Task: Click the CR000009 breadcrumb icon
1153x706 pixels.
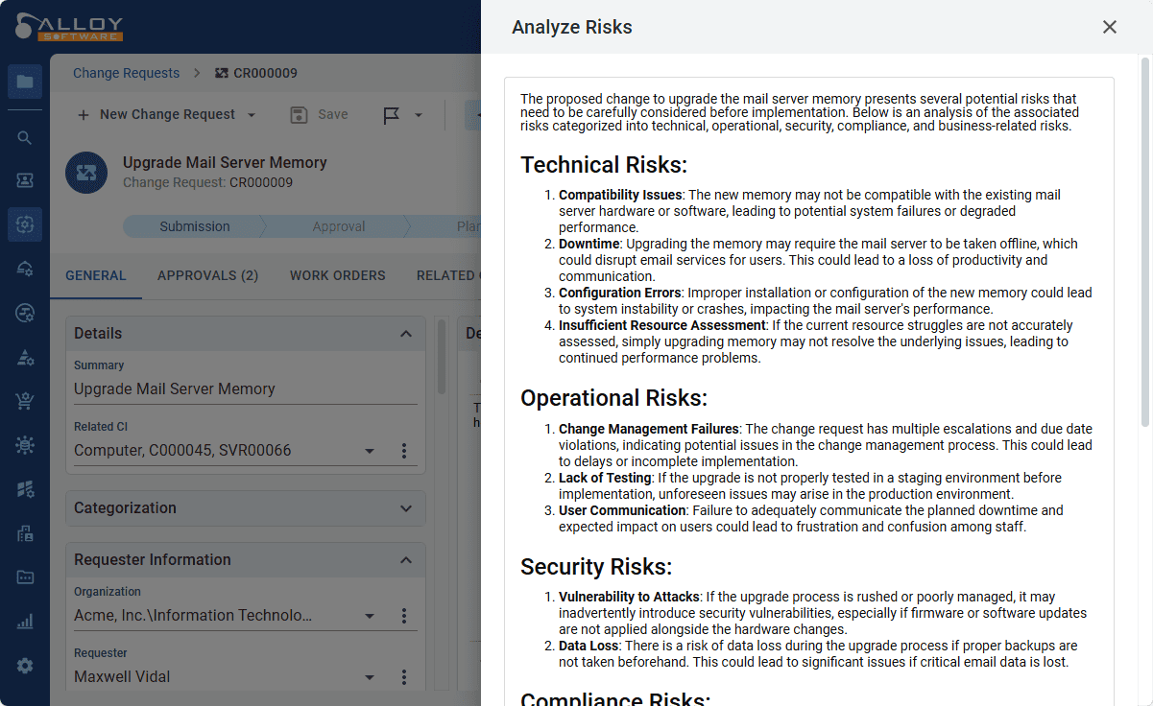Action: point(222,73)
